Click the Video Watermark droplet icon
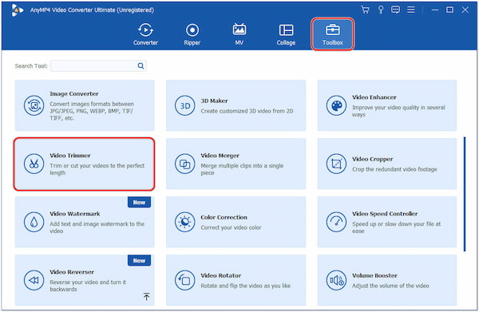This screenshot has width=479, height=312. (x=34, y=222)
